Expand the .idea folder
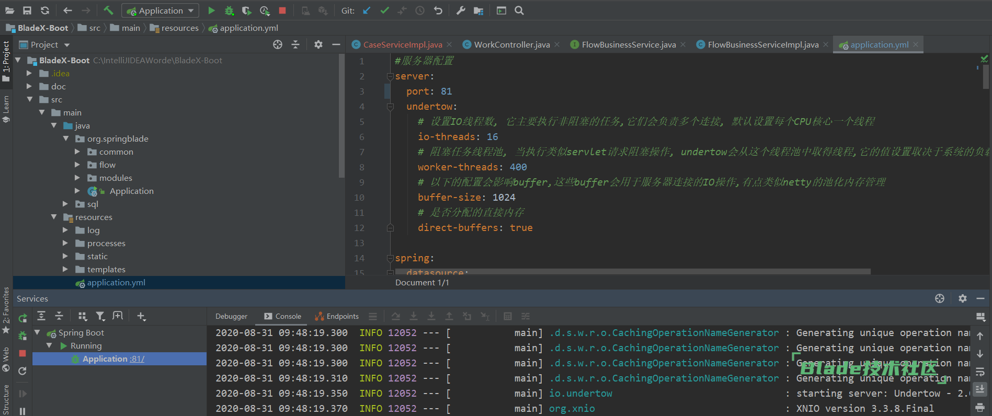This screenshot has height=416, width=992. click(x=30, y=73)
